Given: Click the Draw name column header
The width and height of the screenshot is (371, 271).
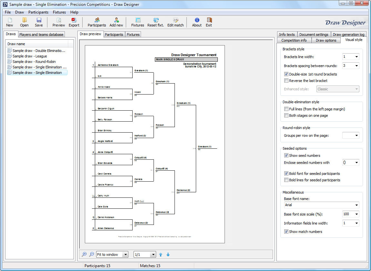Looking at the screenshot, I should pos(37,44).
